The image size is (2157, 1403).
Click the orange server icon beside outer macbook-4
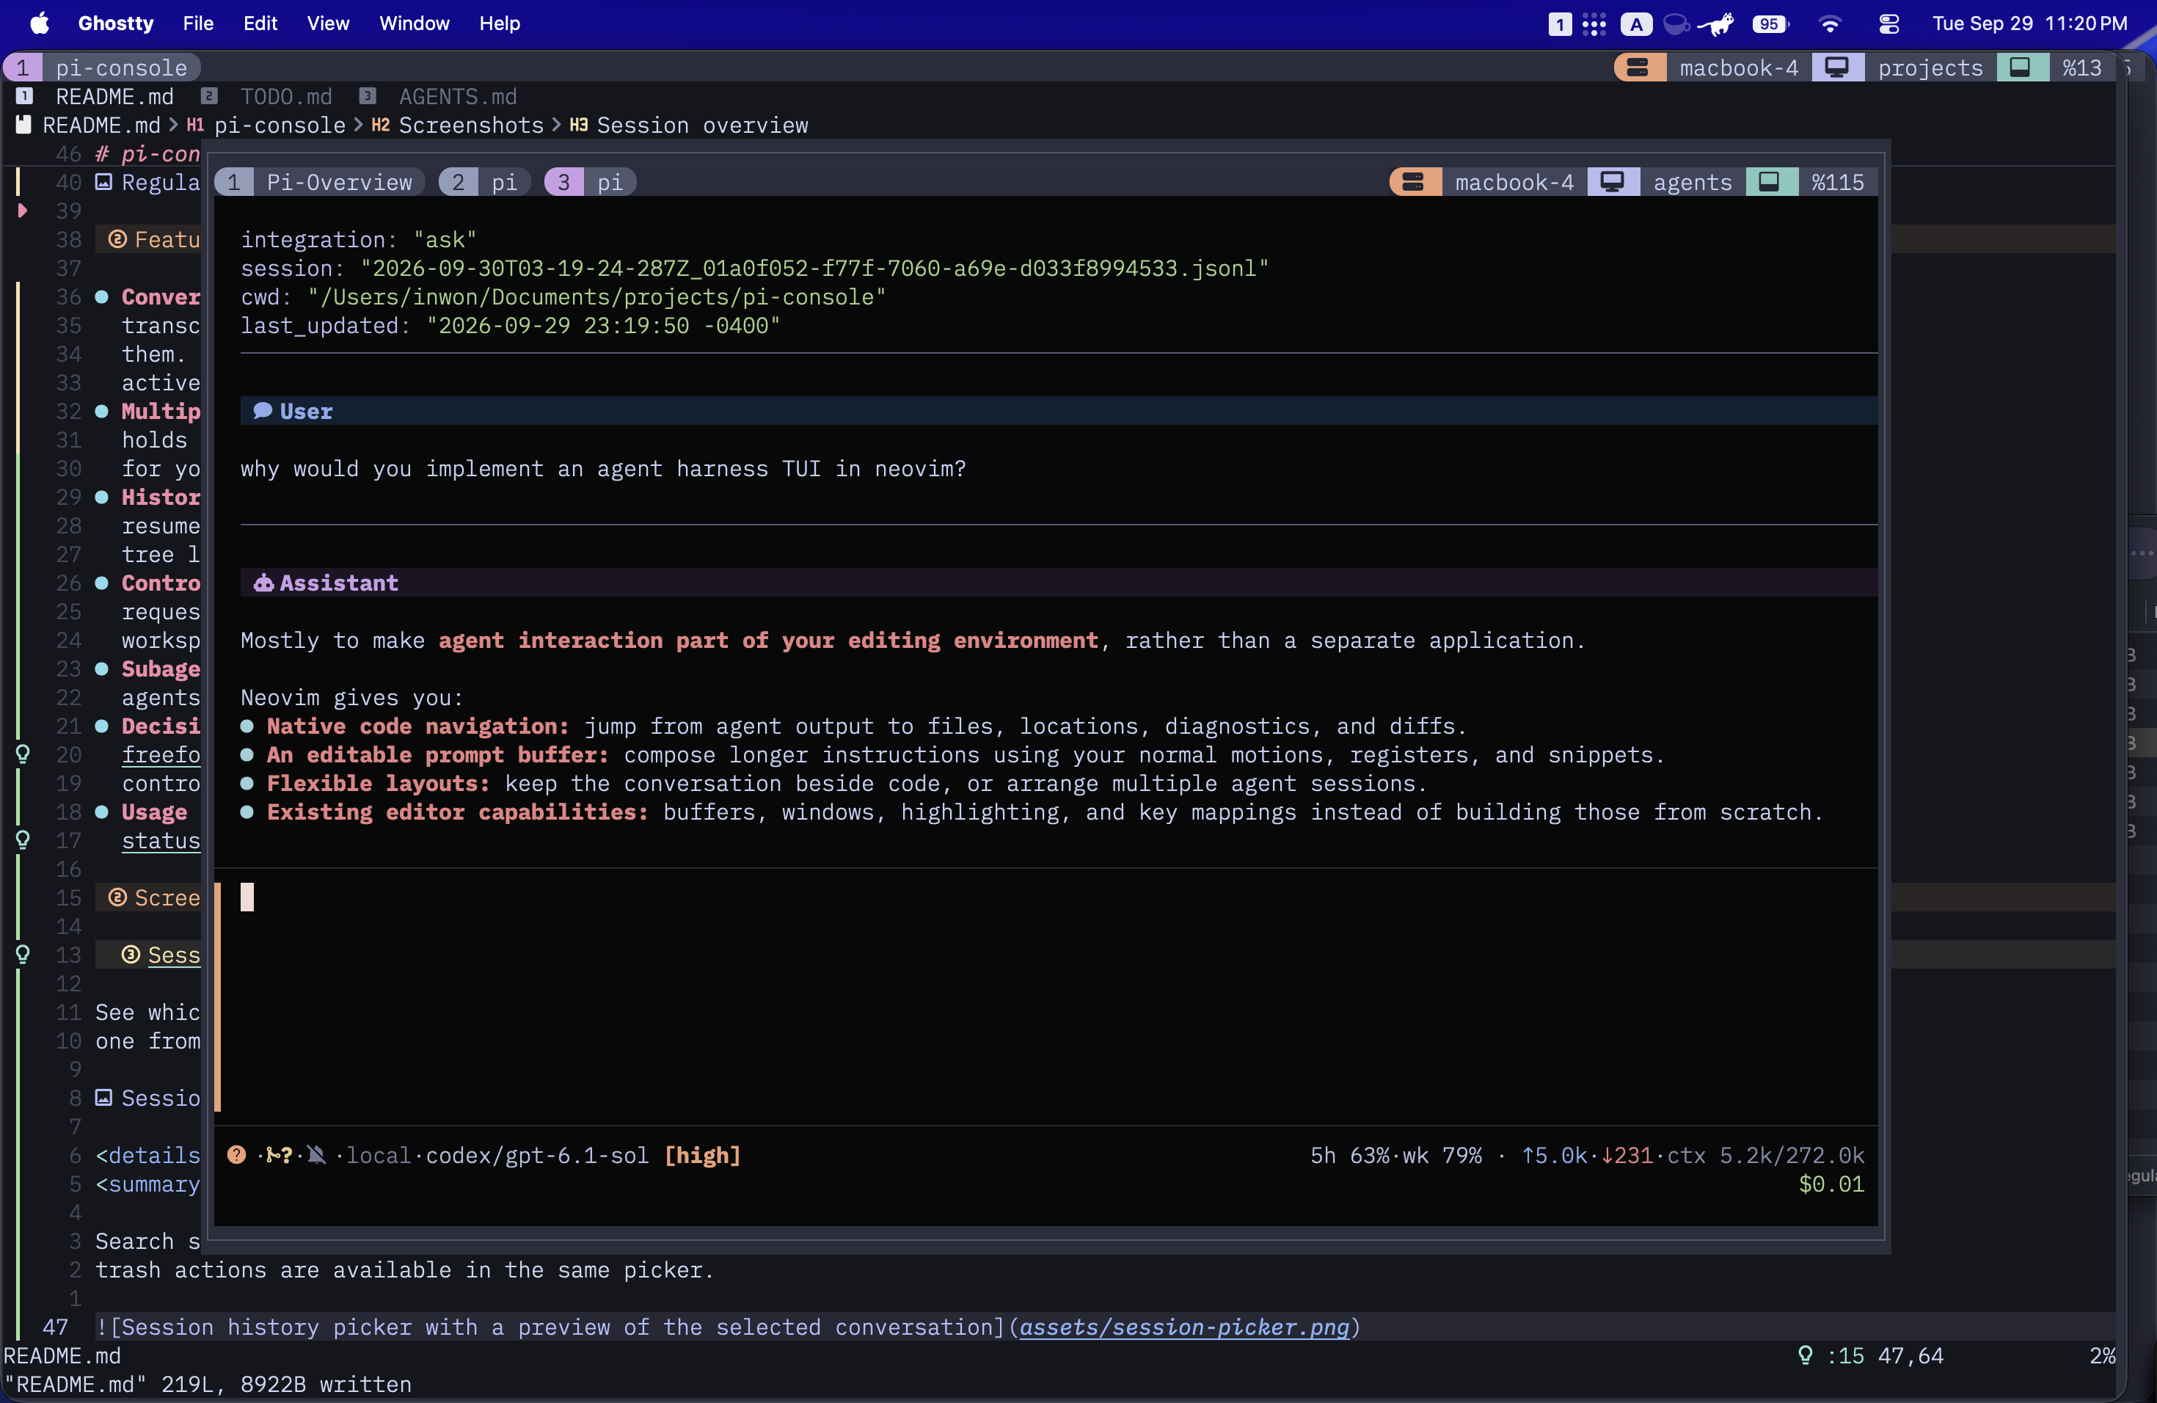[1638, 68]
